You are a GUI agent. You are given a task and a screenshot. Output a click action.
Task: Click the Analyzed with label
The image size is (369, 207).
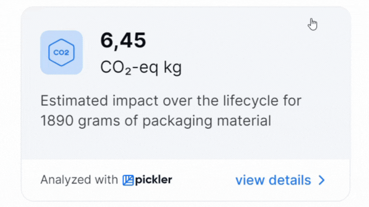79,180
